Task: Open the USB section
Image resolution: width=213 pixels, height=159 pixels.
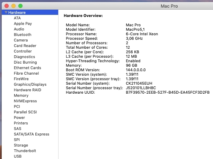Action: (18, 156)
